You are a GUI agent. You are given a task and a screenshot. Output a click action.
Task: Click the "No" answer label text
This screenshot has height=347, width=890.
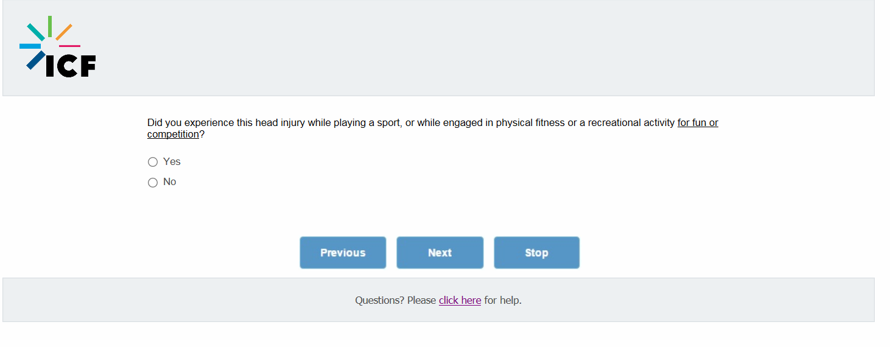[x=170, y=182]
